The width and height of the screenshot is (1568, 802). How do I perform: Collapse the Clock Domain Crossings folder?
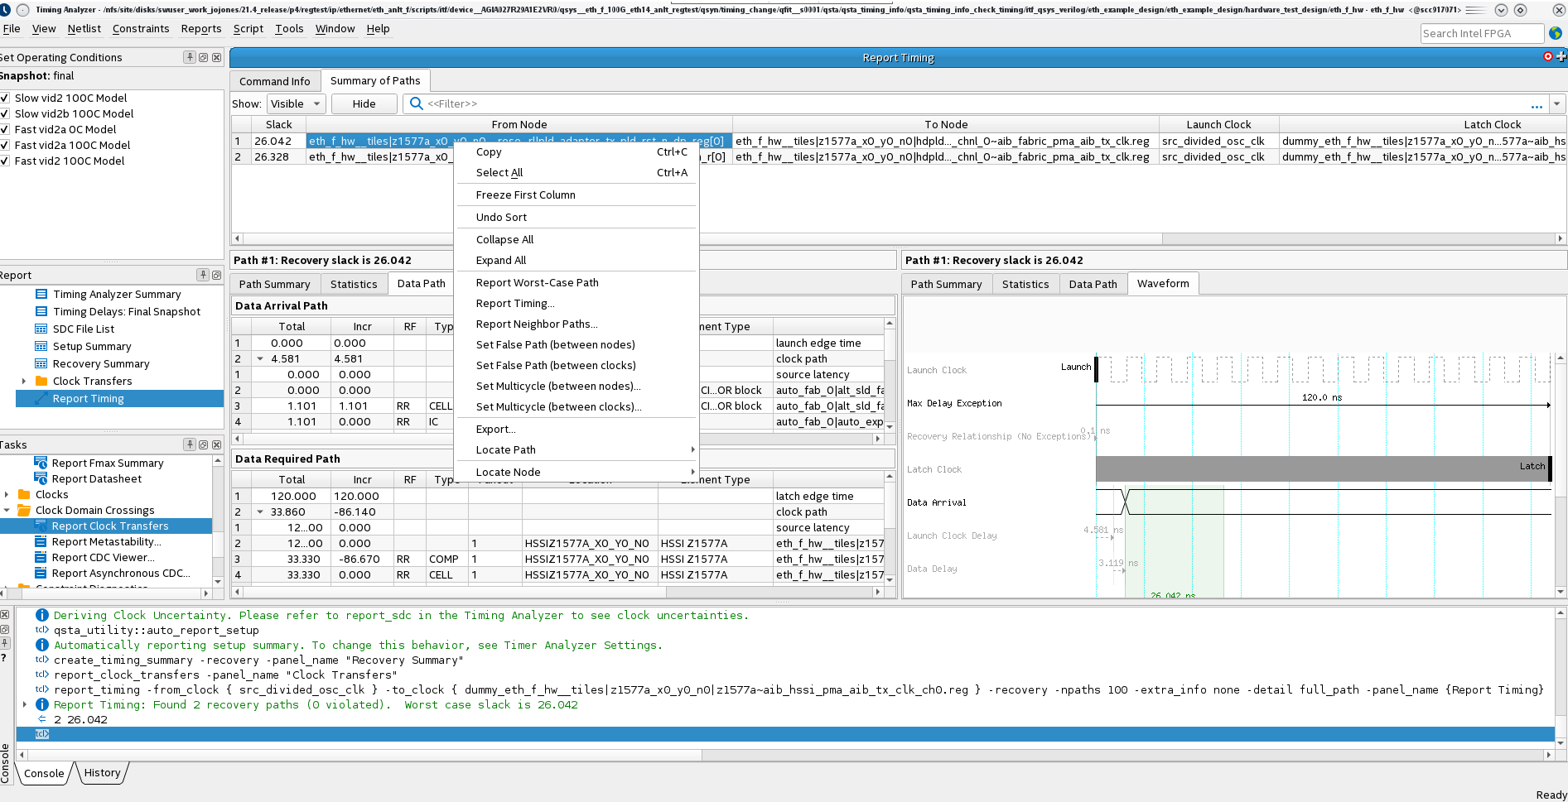pos(7,510)
